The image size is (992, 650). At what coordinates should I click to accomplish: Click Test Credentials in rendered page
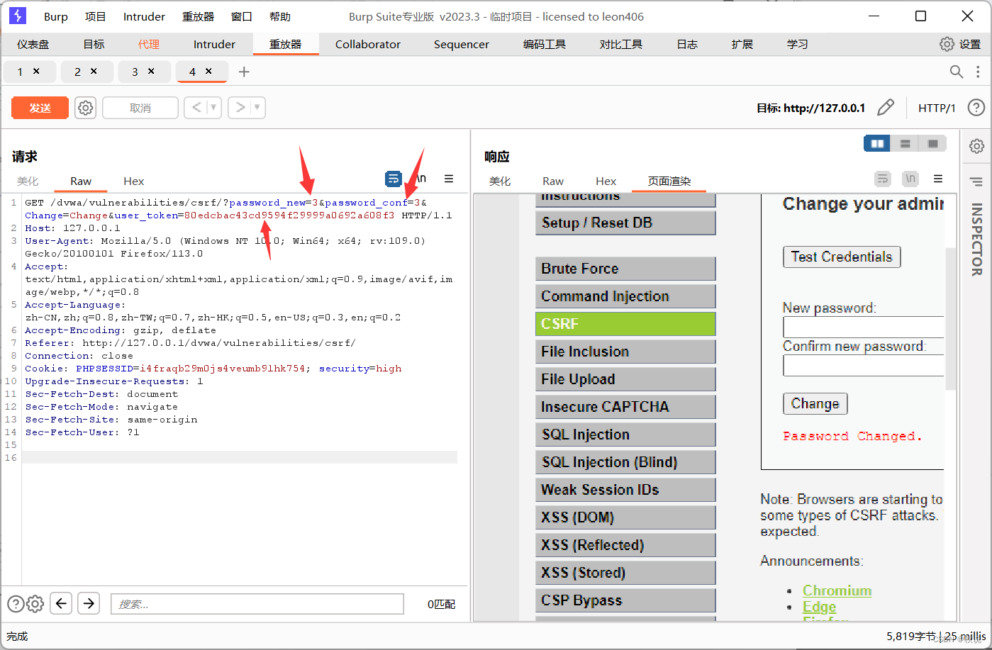tap(842, 257)
